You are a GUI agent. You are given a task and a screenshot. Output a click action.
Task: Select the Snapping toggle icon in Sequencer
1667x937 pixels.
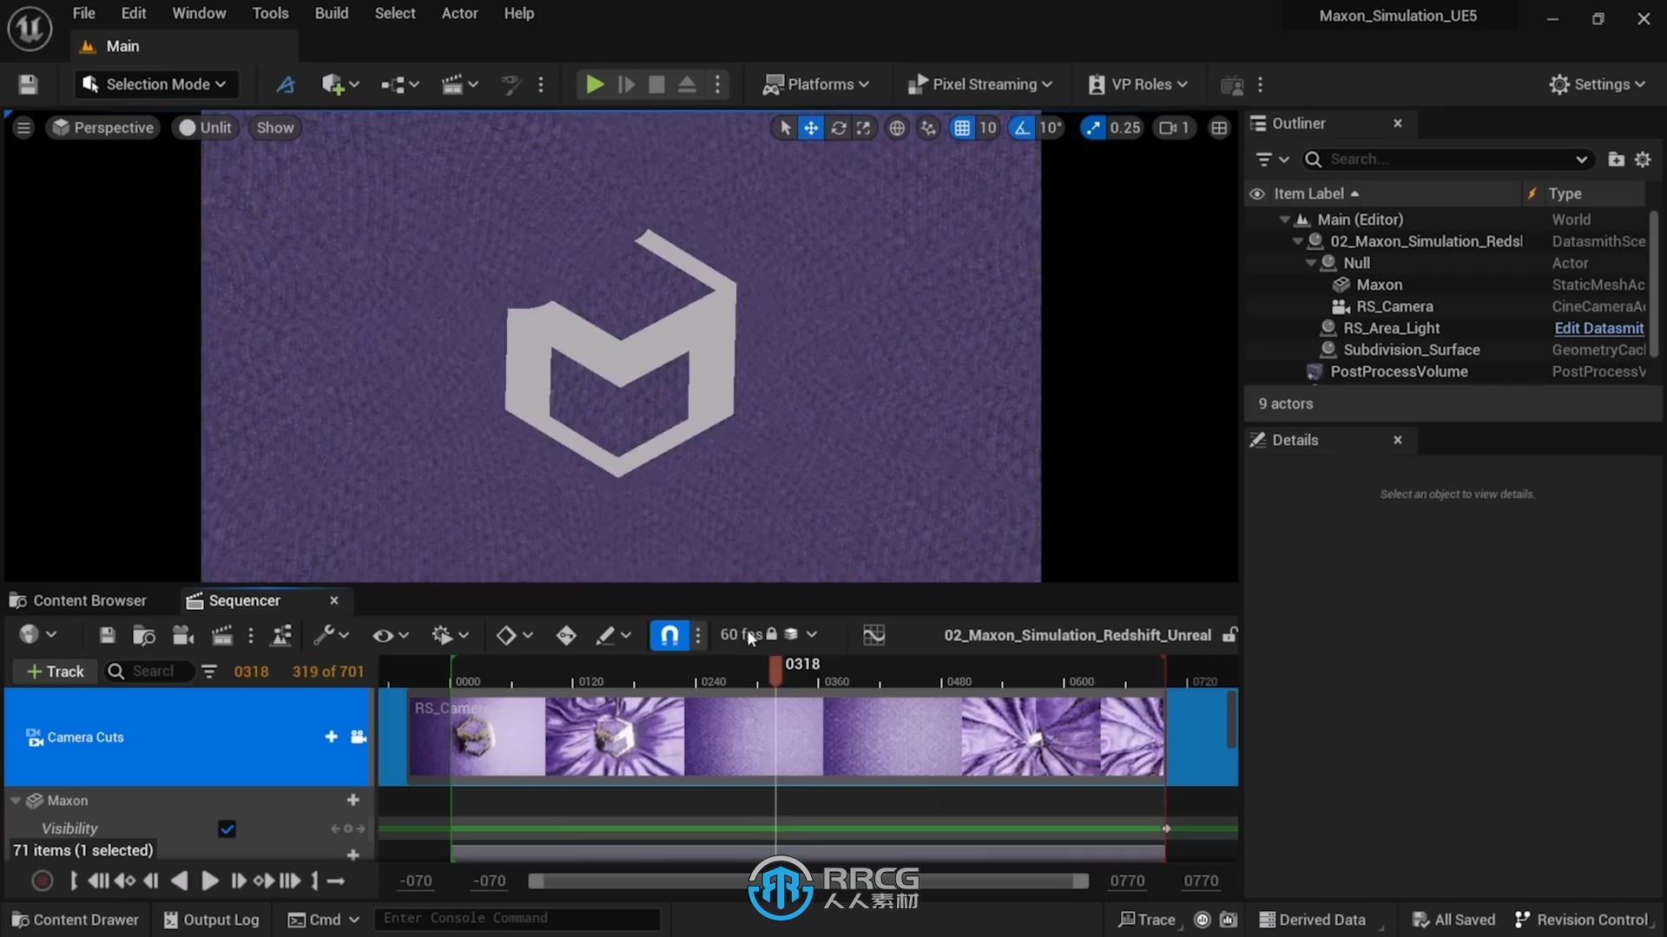coord(669,634)
